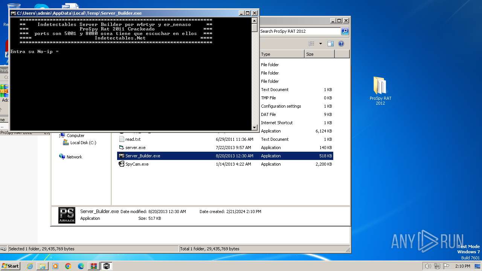The height and width of the screenshot is (271, 482).
Task: Launch Microsoft Edge from the taskbar
Action: tap(81, 266)
